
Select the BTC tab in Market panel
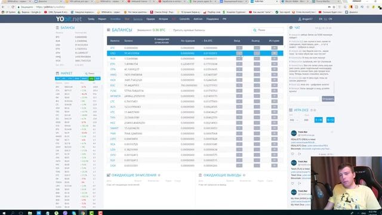[64, 78]
